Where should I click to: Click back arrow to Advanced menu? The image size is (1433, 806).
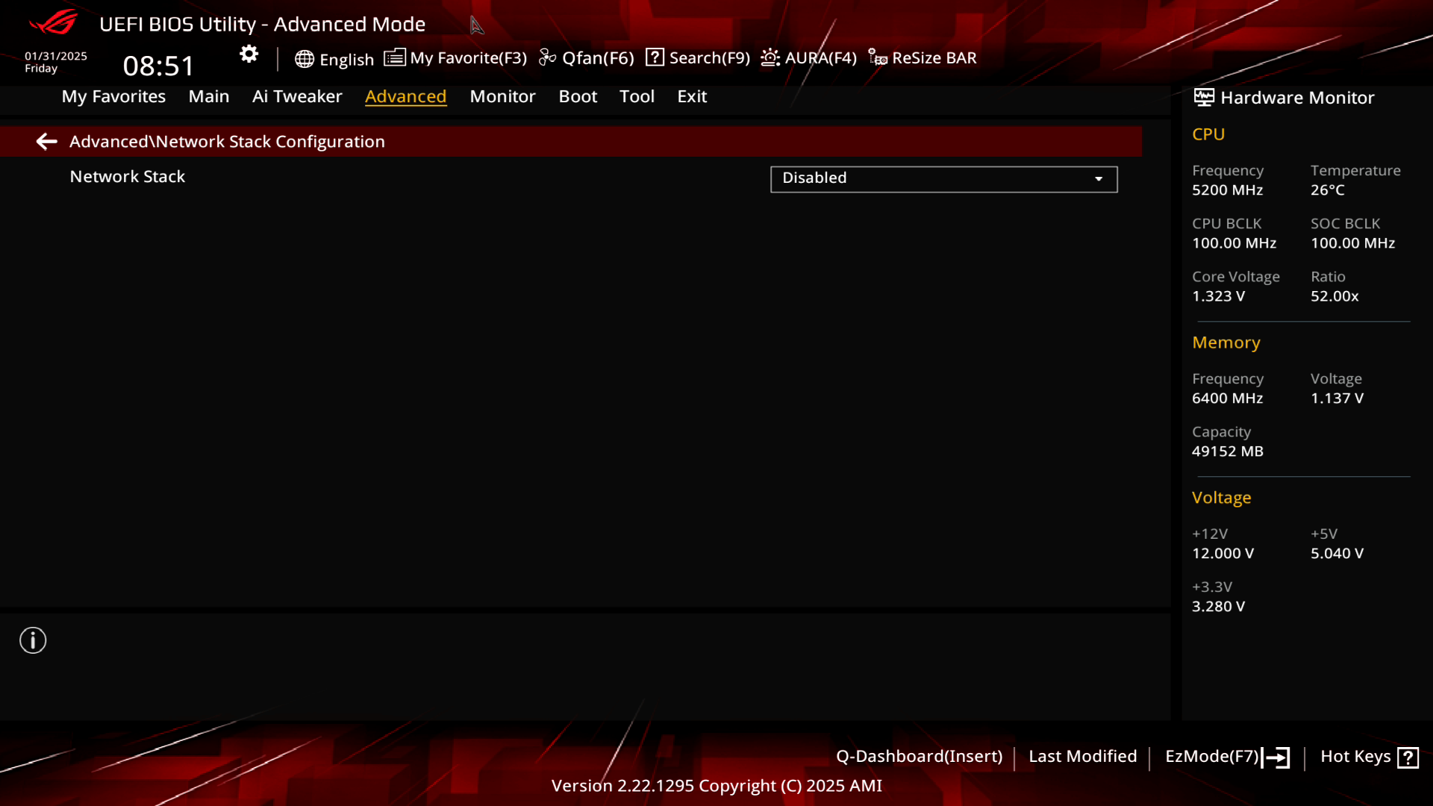pyautogui.click(x=46, y=141)
